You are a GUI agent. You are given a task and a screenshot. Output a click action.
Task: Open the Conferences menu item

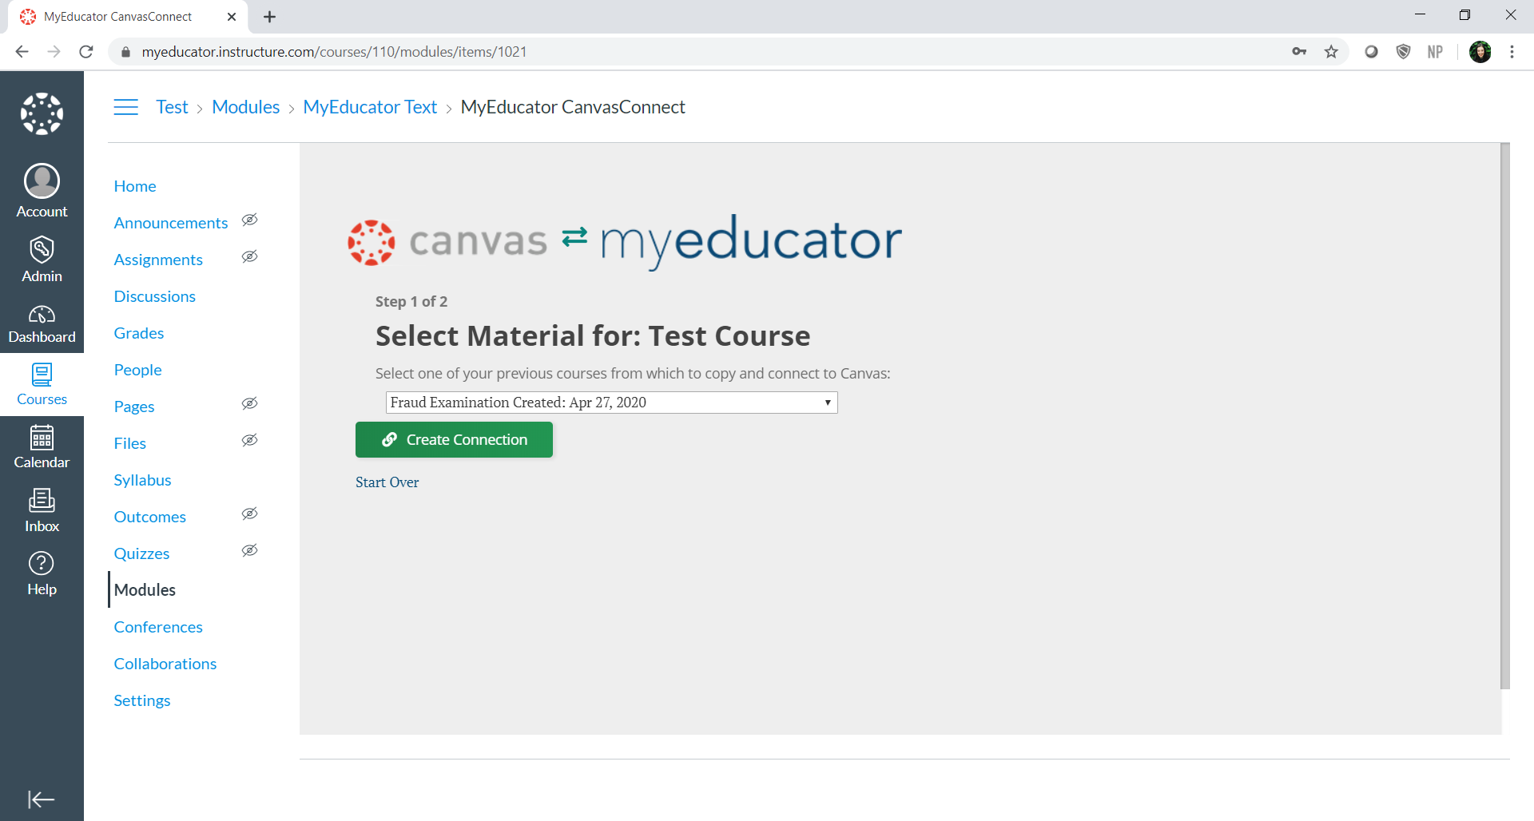(158, 627)
